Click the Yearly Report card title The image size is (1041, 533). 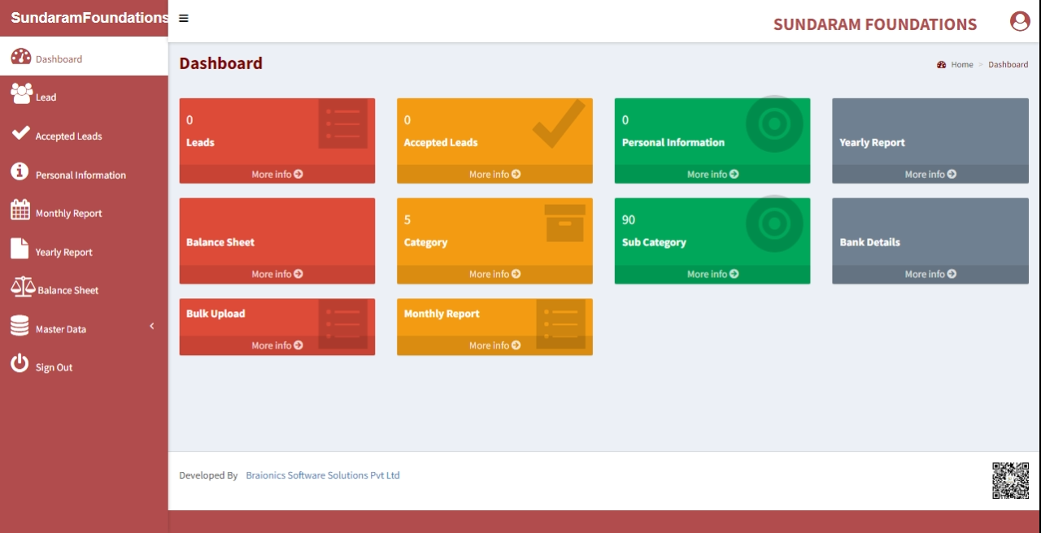click(x=872, y=142)
